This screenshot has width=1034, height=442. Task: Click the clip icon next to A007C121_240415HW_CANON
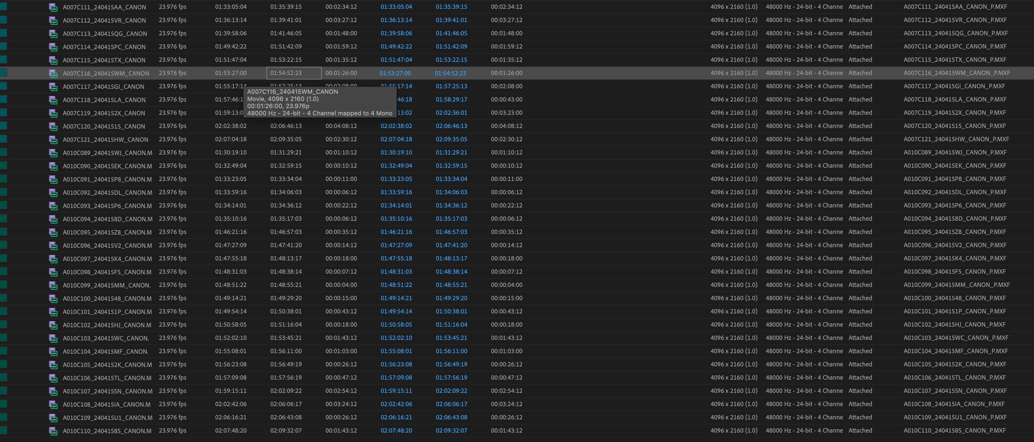pos(53,140)
